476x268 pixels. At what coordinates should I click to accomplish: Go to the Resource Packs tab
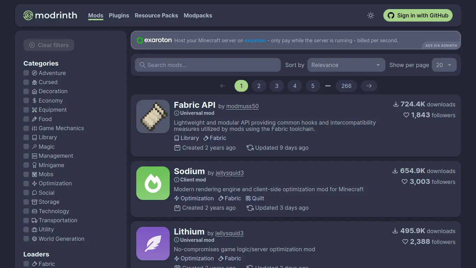point(156,15)
